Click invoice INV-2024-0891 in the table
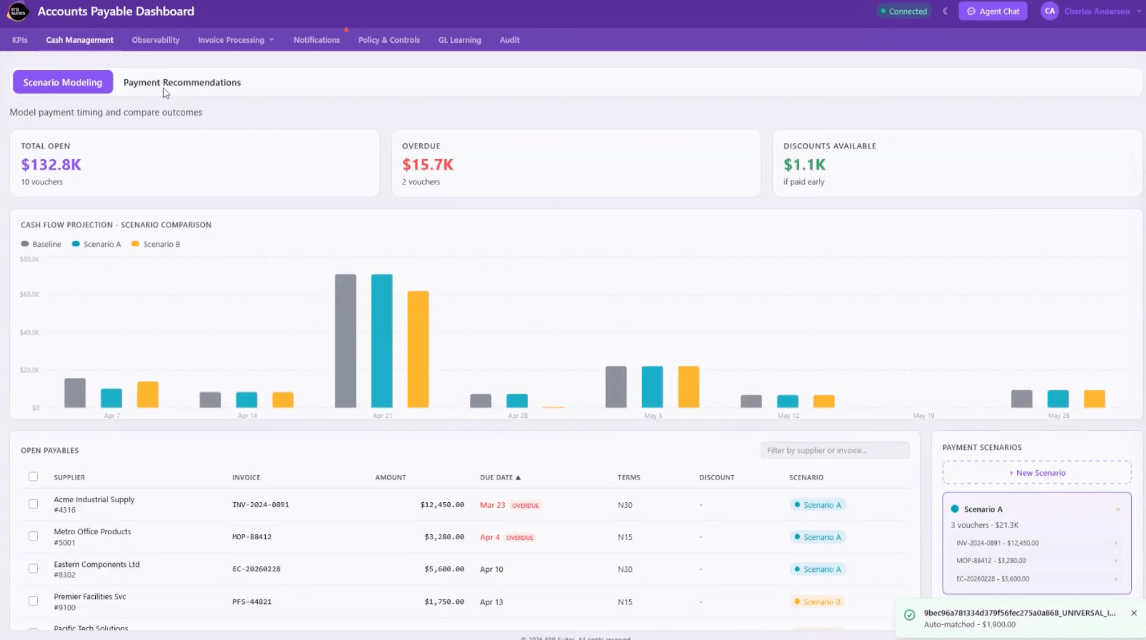1146x640 pixels. tap(261, 505)
